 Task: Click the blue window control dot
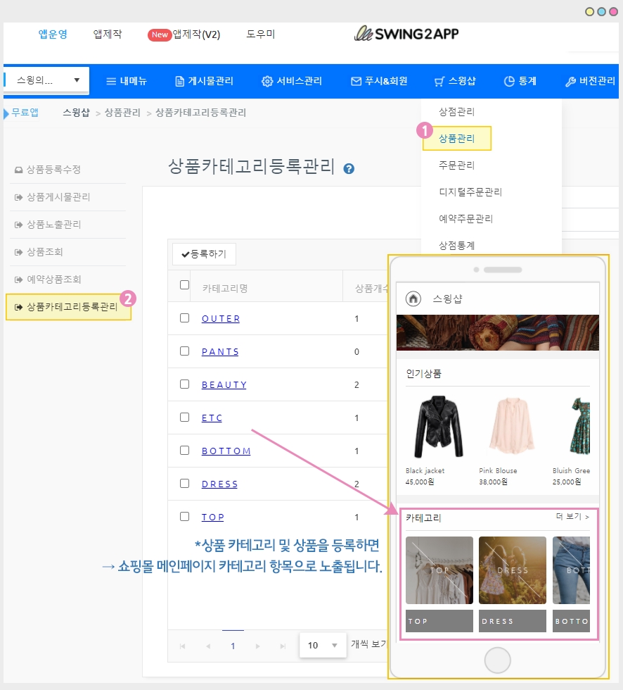point(601,12)
